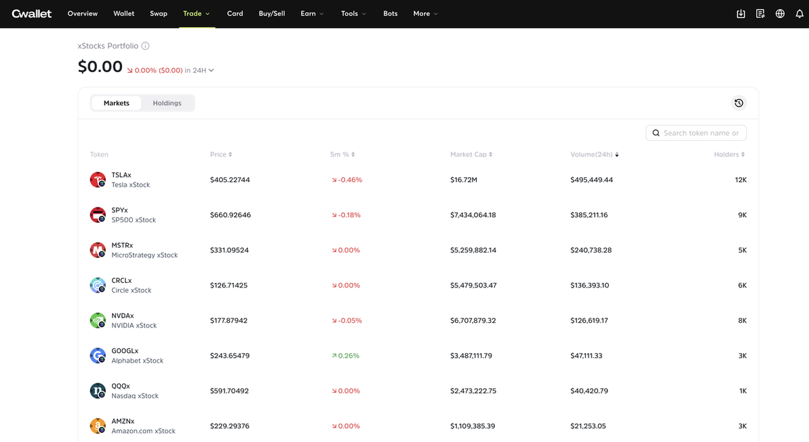The height and width of the screenshot is (442, 809).
Task: Sort the table by Volume(24h)
Action: [595, 154]
